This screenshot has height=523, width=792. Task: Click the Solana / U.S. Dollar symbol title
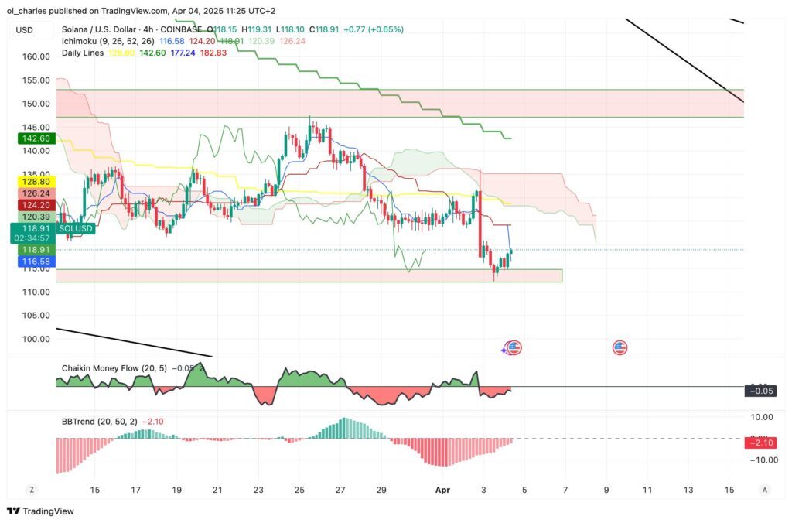(105, 29)
